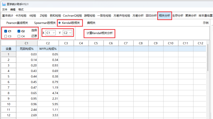Select the 相关分析 tab
Screen dimensions: 213x119
point(165,16)
